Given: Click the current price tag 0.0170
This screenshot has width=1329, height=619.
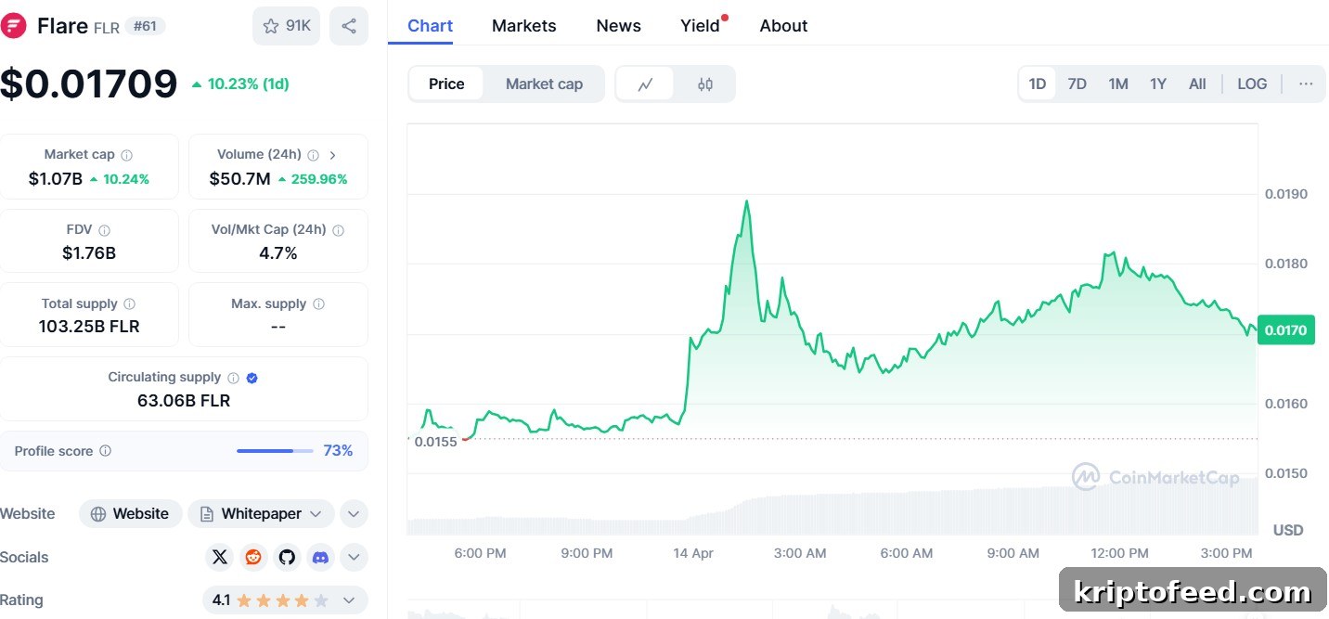Looking at the screenshot, I should click(x=1285, y=330).
